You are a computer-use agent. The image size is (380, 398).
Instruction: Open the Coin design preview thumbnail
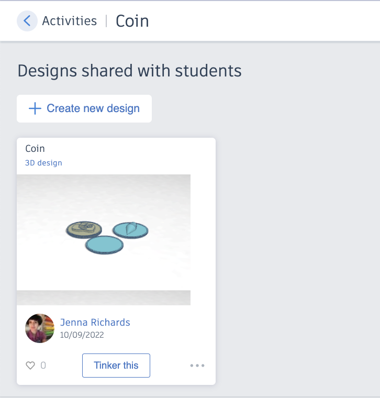point(104,232)
